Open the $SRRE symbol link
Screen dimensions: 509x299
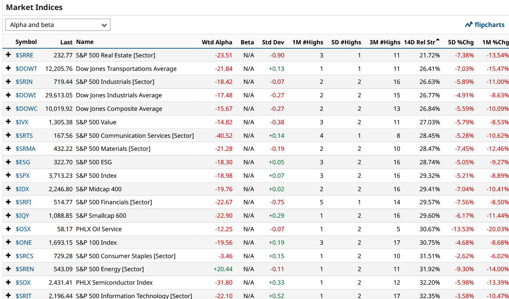click(x=24, y=55)
